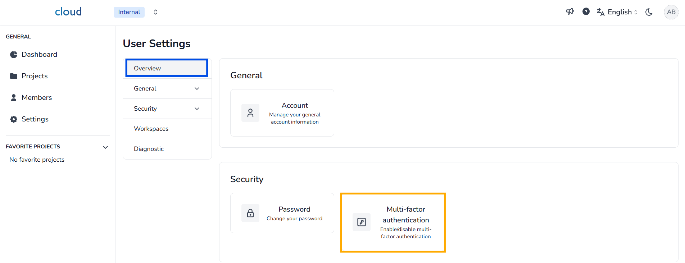685x263 pixels.
Task: Click the Projects folder icon
Action: (14, 76)
